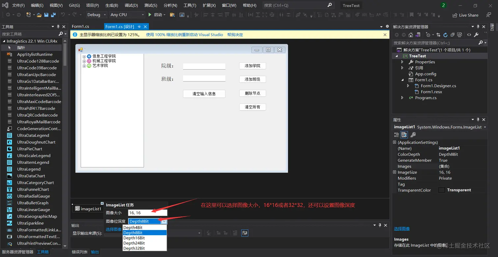Click the refresh icon in Solution Explorer

coord(445,35)
